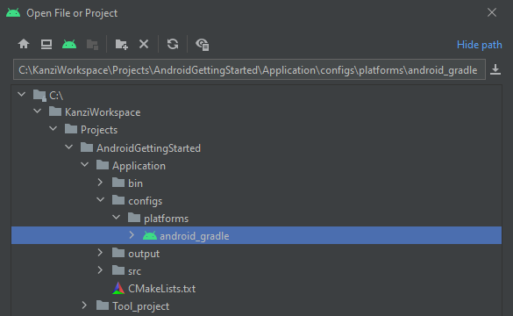Collapse the configs folder chevron

100,200
